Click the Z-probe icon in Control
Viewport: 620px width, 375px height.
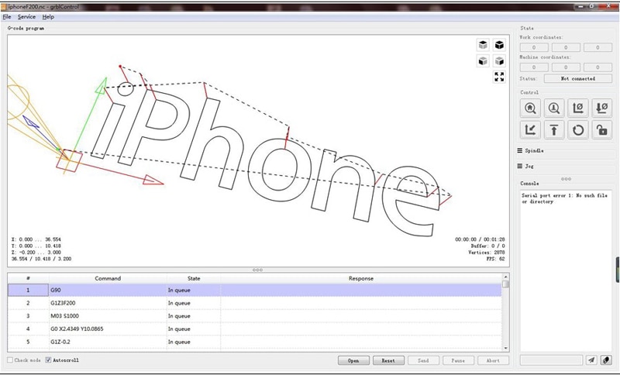(x=554, y=108)
